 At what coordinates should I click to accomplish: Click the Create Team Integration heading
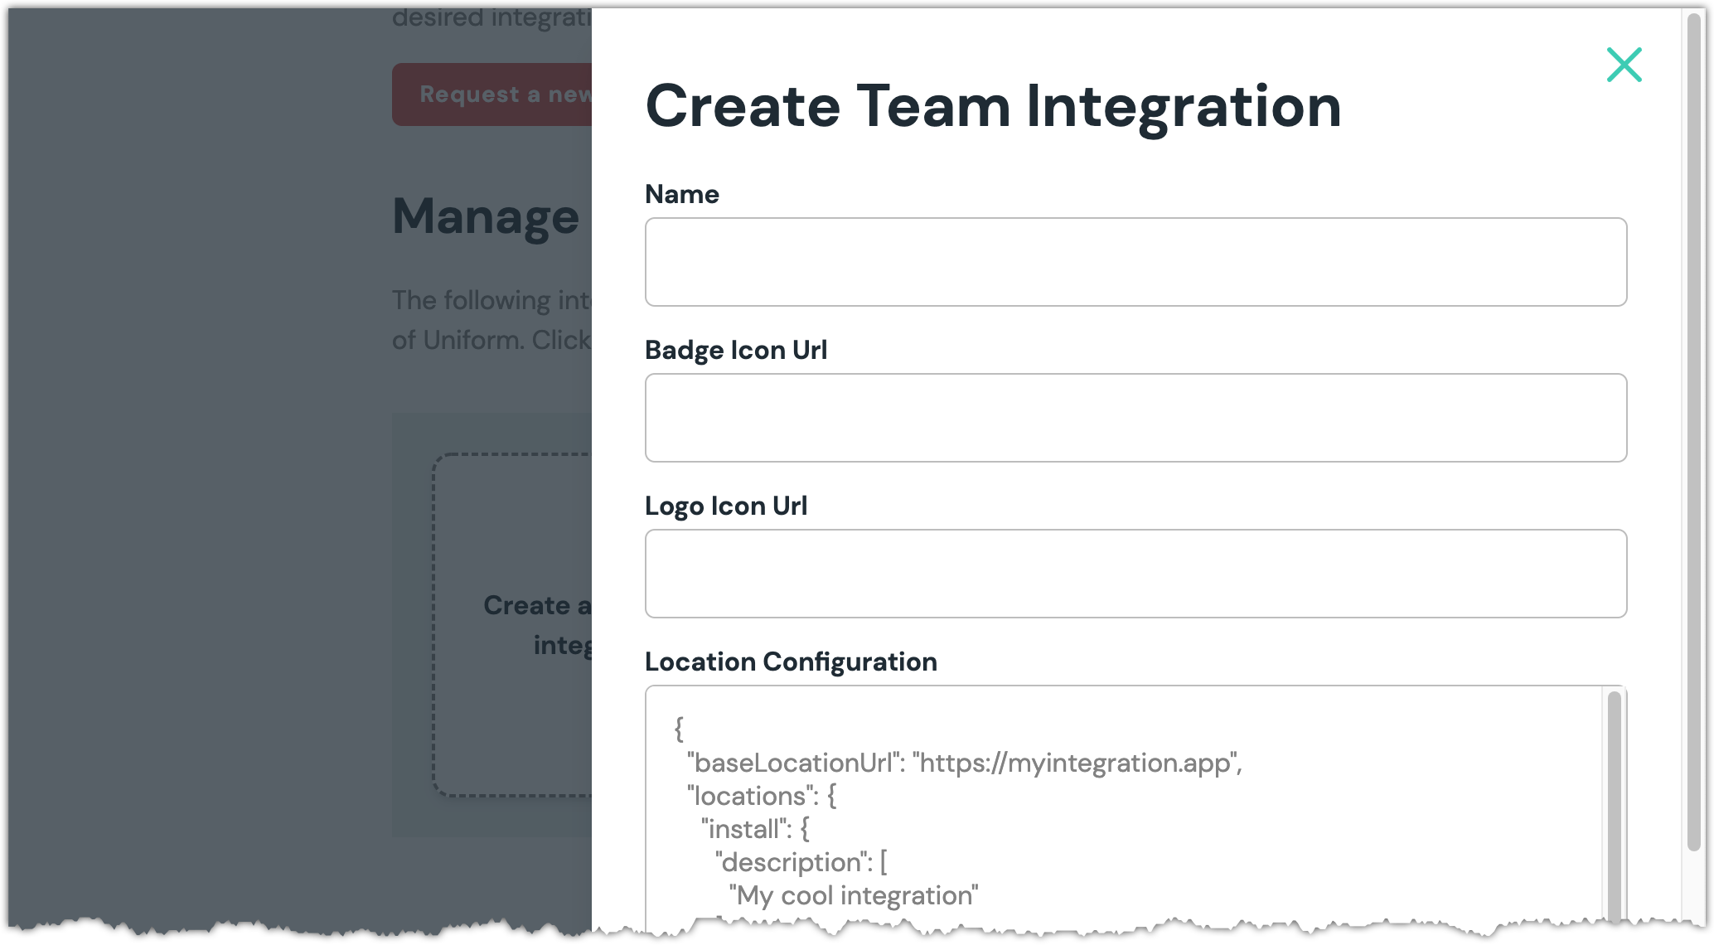992,106
